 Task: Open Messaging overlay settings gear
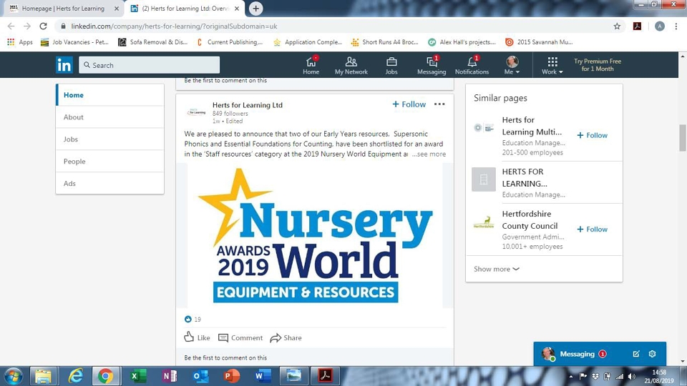(x=653, y=354)
